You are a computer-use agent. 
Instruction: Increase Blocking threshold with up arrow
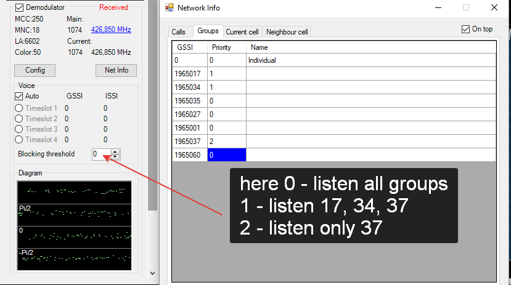[115, 151]
